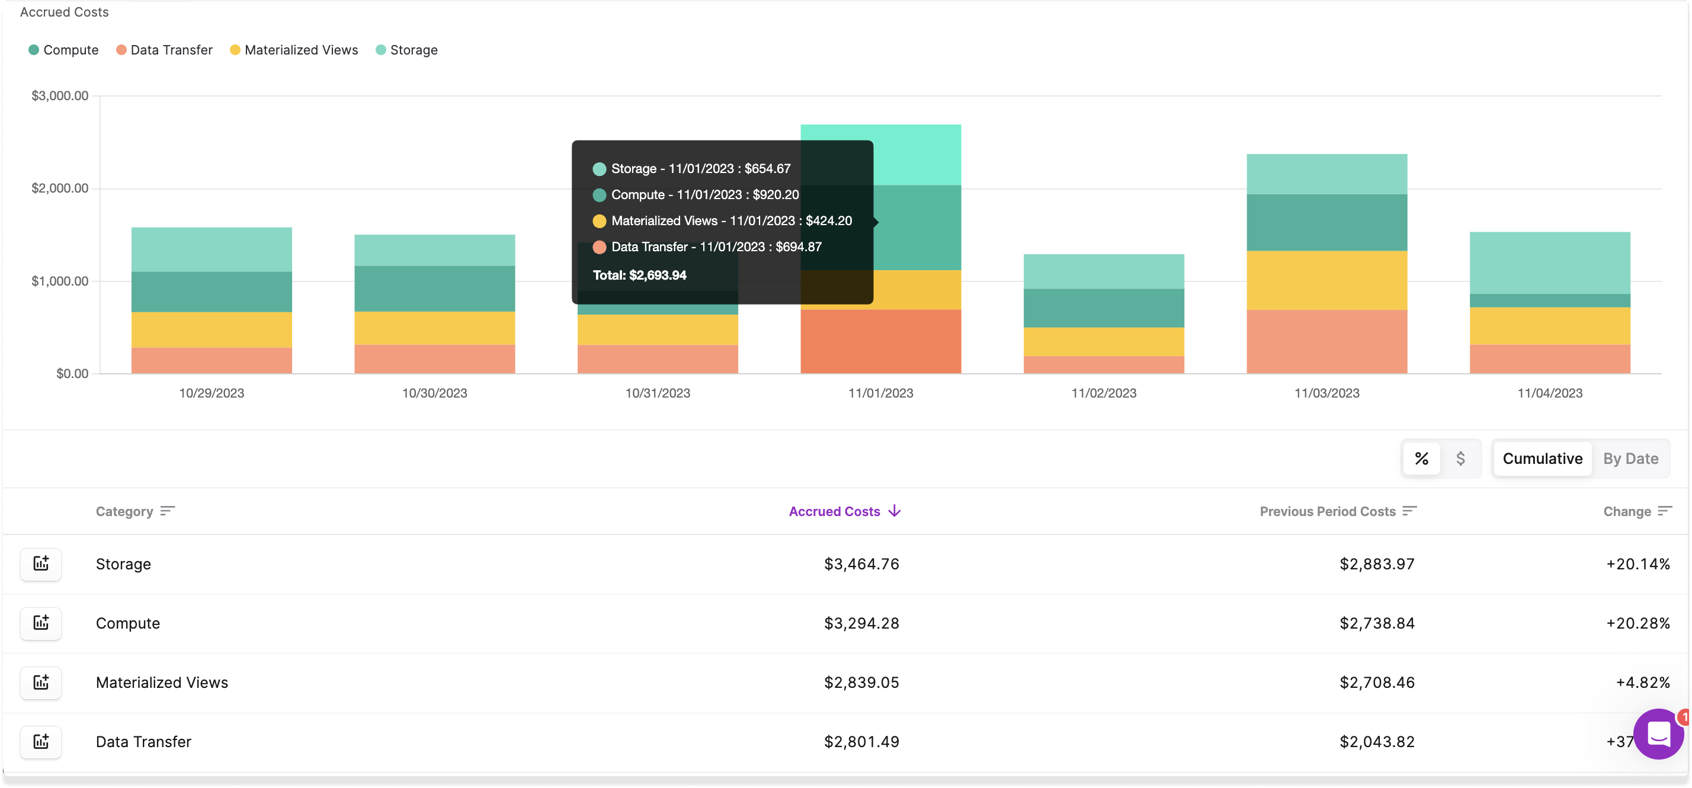This screenshot has height=788, width=1692.
Task: Sort the table by Accrued Costs header
Action: 834,511
